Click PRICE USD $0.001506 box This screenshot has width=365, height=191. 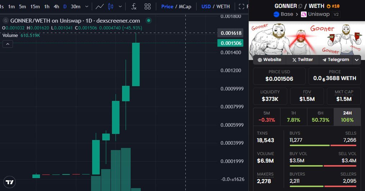(279, 76)
